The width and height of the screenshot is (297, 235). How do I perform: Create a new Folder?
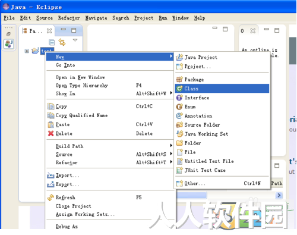point(222,143)
